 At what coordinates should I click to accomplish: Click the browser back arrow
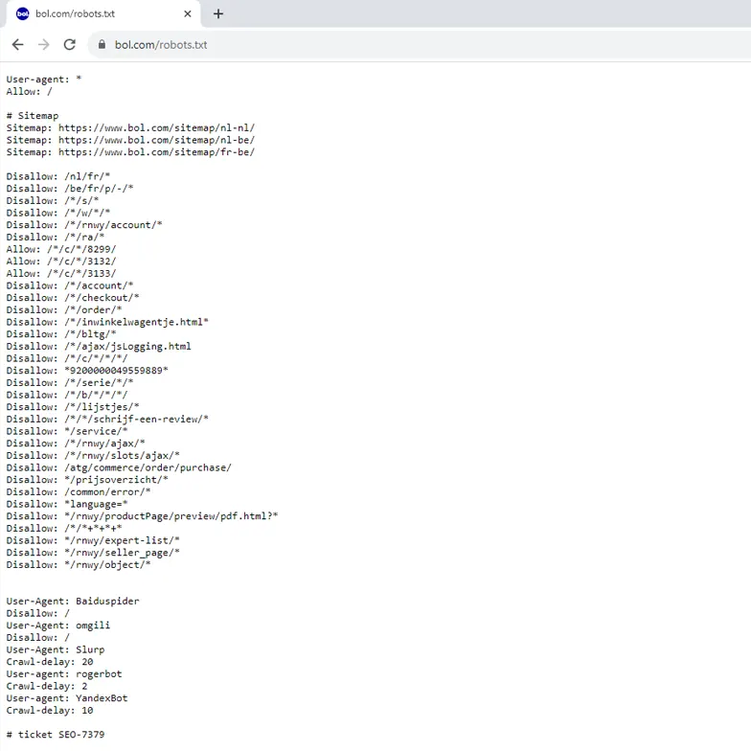17,44
